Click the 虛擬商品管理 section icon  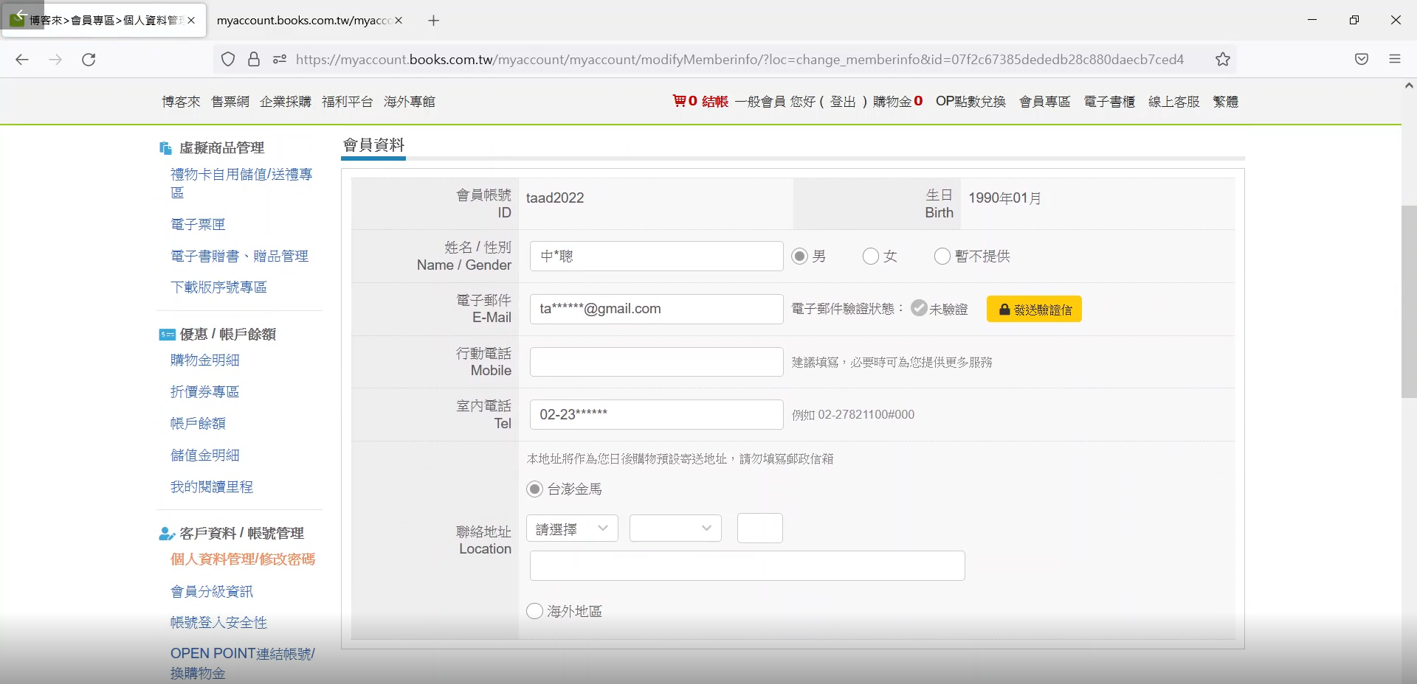pyautogui.click(x=165, y=148)
